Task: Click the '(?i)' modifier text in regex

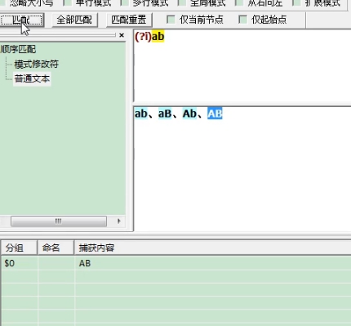Action: (x=143, y=37)
